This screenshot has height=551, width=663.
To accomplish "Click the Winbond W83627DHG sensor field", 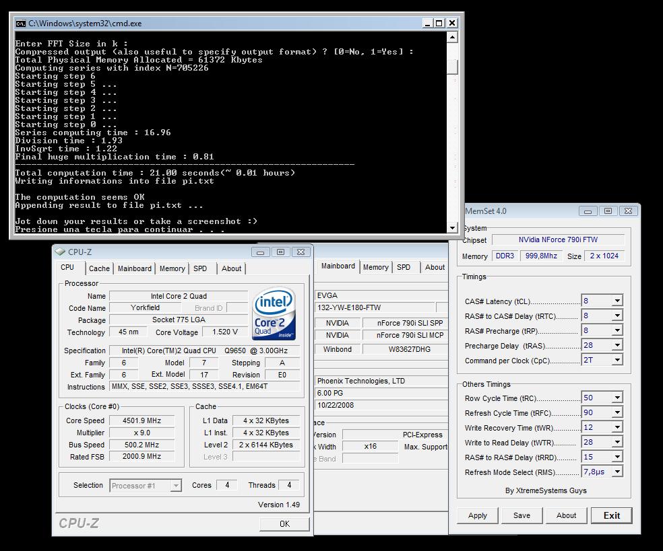I will pyautogui.click(x=405, y=349).
